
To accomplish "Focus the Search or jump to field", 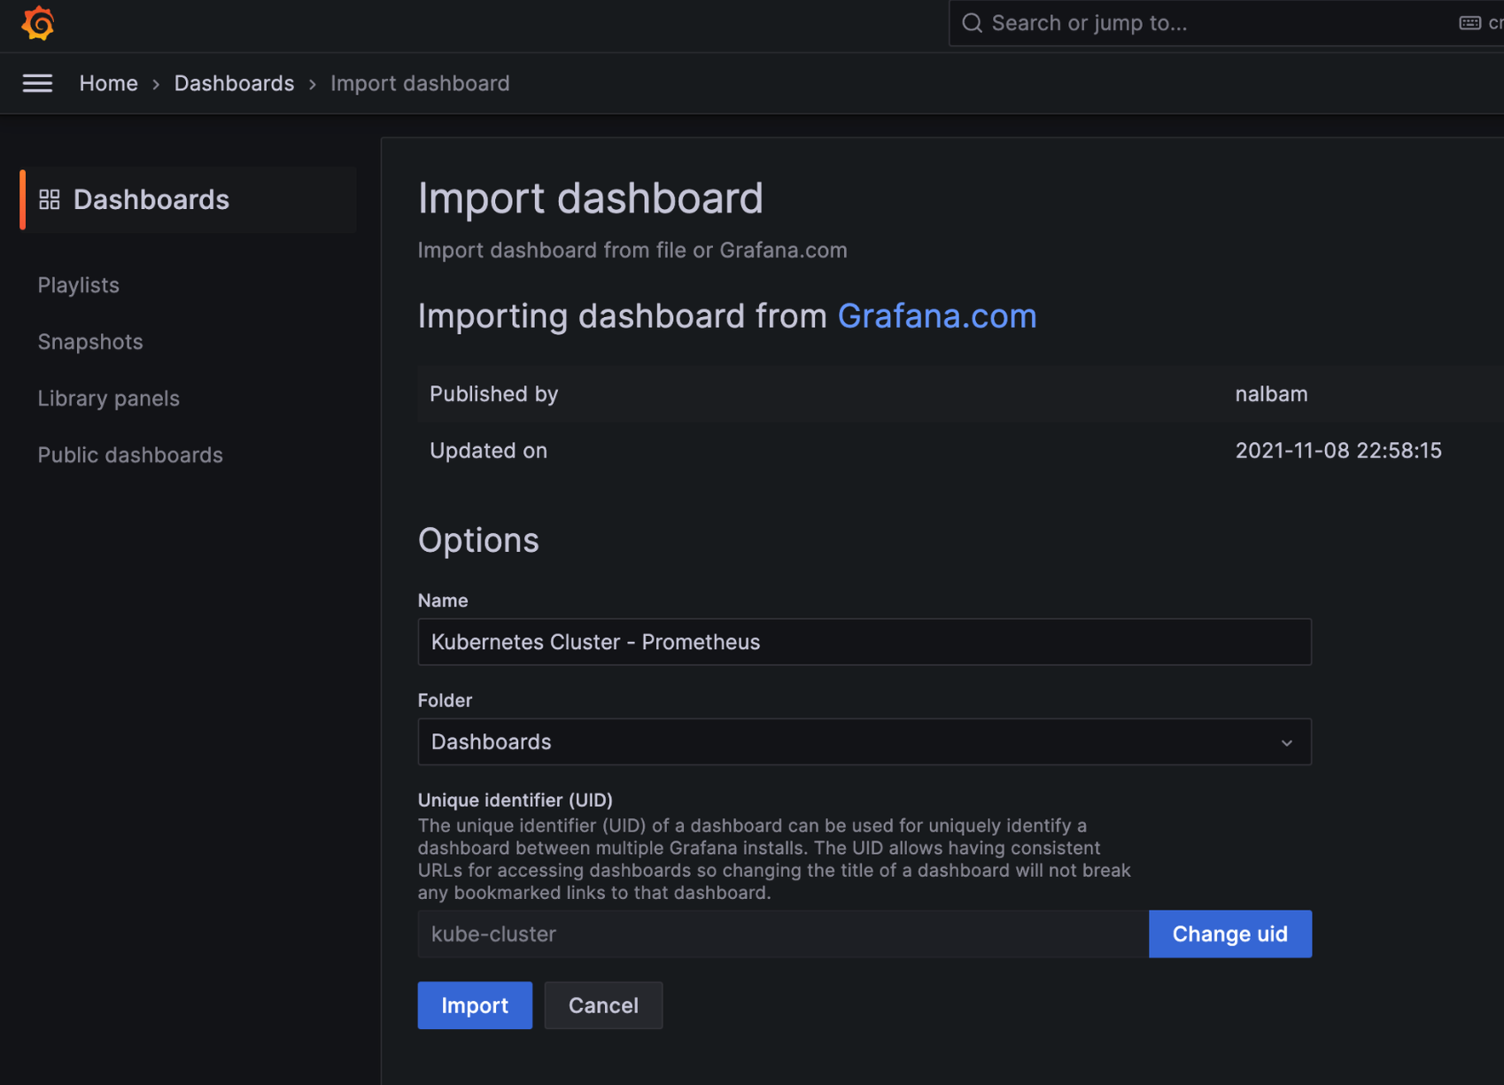I will point(1226,23).
